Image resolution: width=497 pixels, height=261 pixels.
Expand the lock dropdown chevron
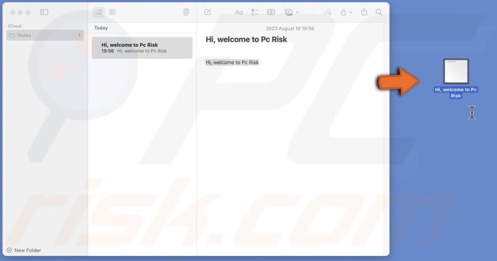pos(350,13)
